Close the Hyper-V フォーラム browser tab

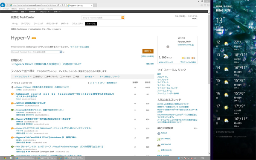click(92, 6)
